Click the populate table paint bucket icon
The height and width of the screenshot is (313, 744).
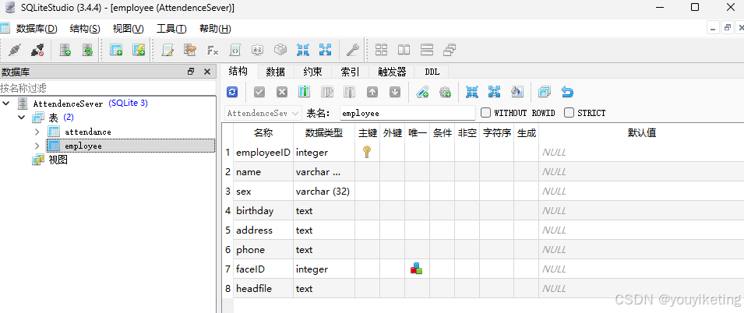(x=517, y=92)
